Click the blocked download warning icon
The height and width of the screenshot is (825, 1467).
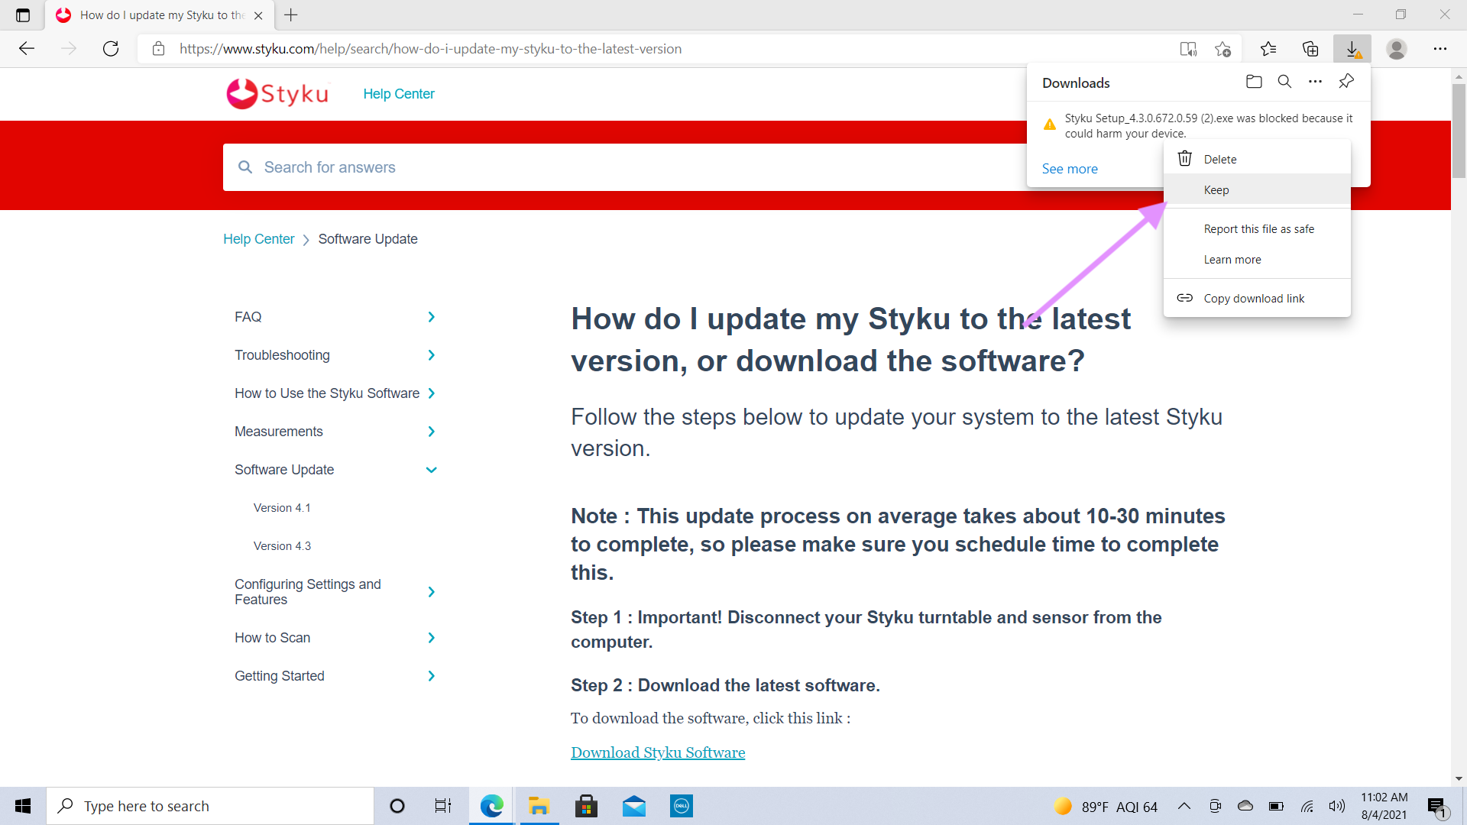[1050, 125]
